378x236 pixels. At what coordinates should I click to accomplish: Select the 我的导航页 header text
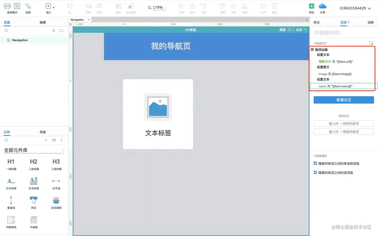pos(171,46)
